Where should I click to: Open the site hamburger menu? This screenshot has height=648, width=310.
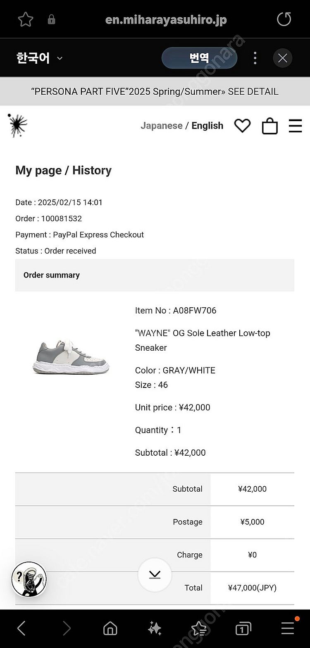tap(295, 126)
